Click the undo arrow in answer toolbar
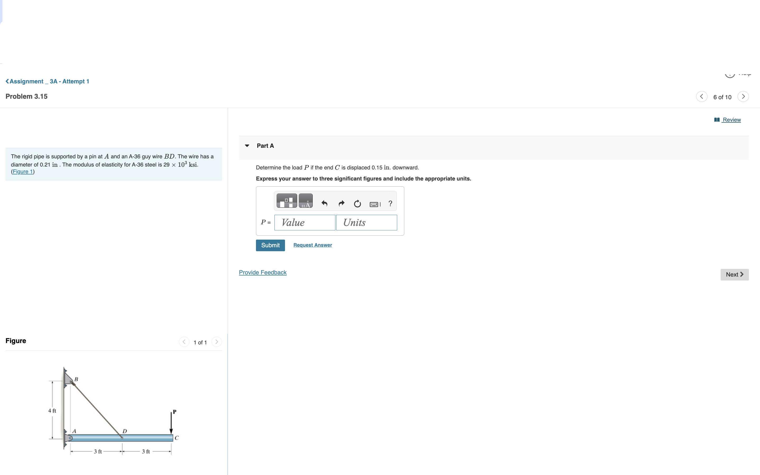Image resolution: width=760 pixels, height=475 pixels. [x=324, y=203]
